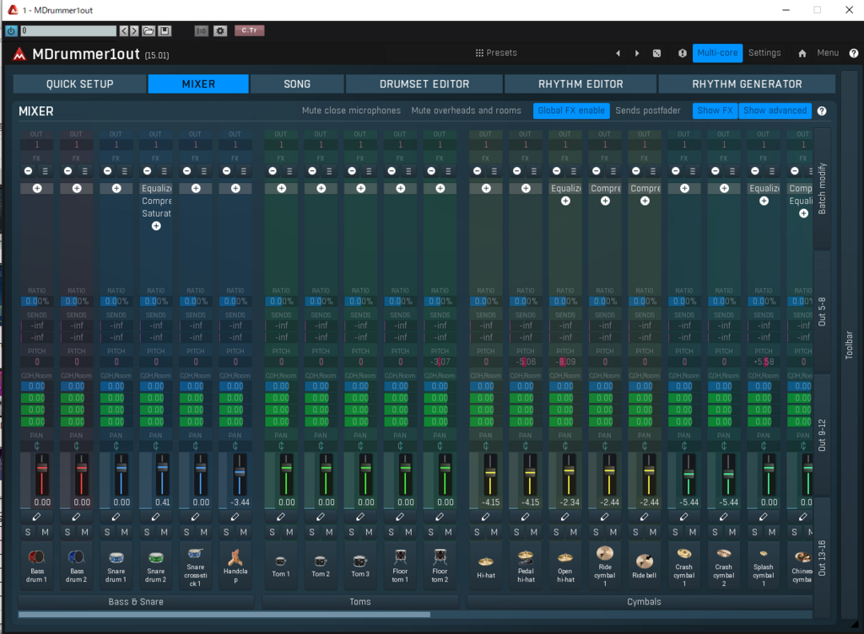Enable Mute close microphones
864x634 pixels.
[352, 110]
